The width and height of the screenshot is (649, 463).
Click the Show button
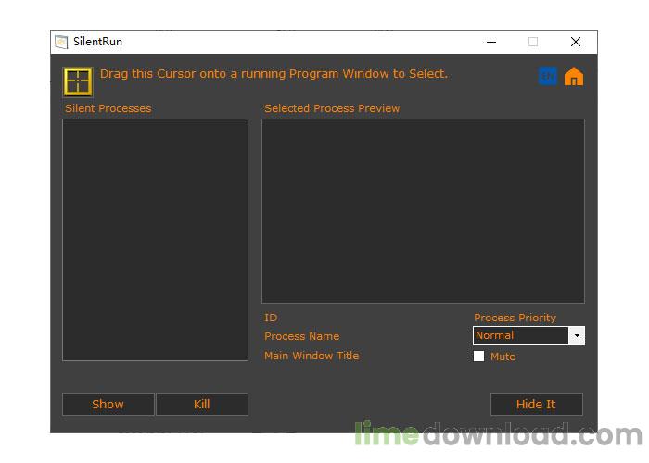pos(108,404)
